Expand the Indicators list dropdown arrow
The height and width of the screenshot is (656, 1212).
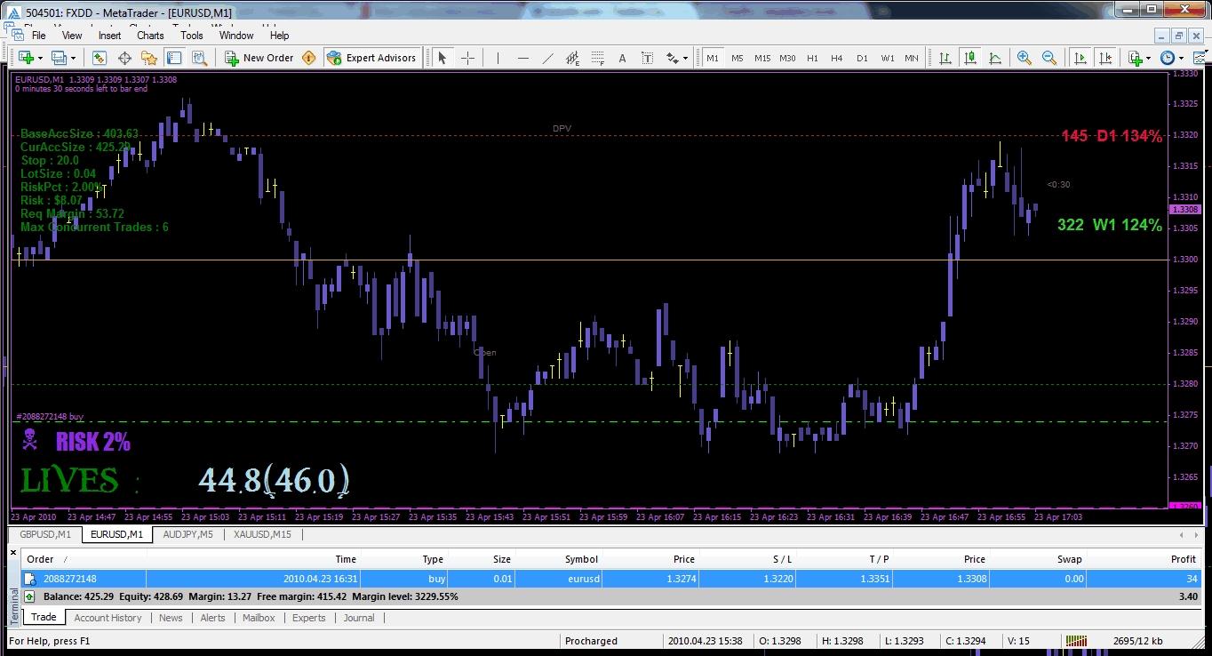coord(1149,58)
